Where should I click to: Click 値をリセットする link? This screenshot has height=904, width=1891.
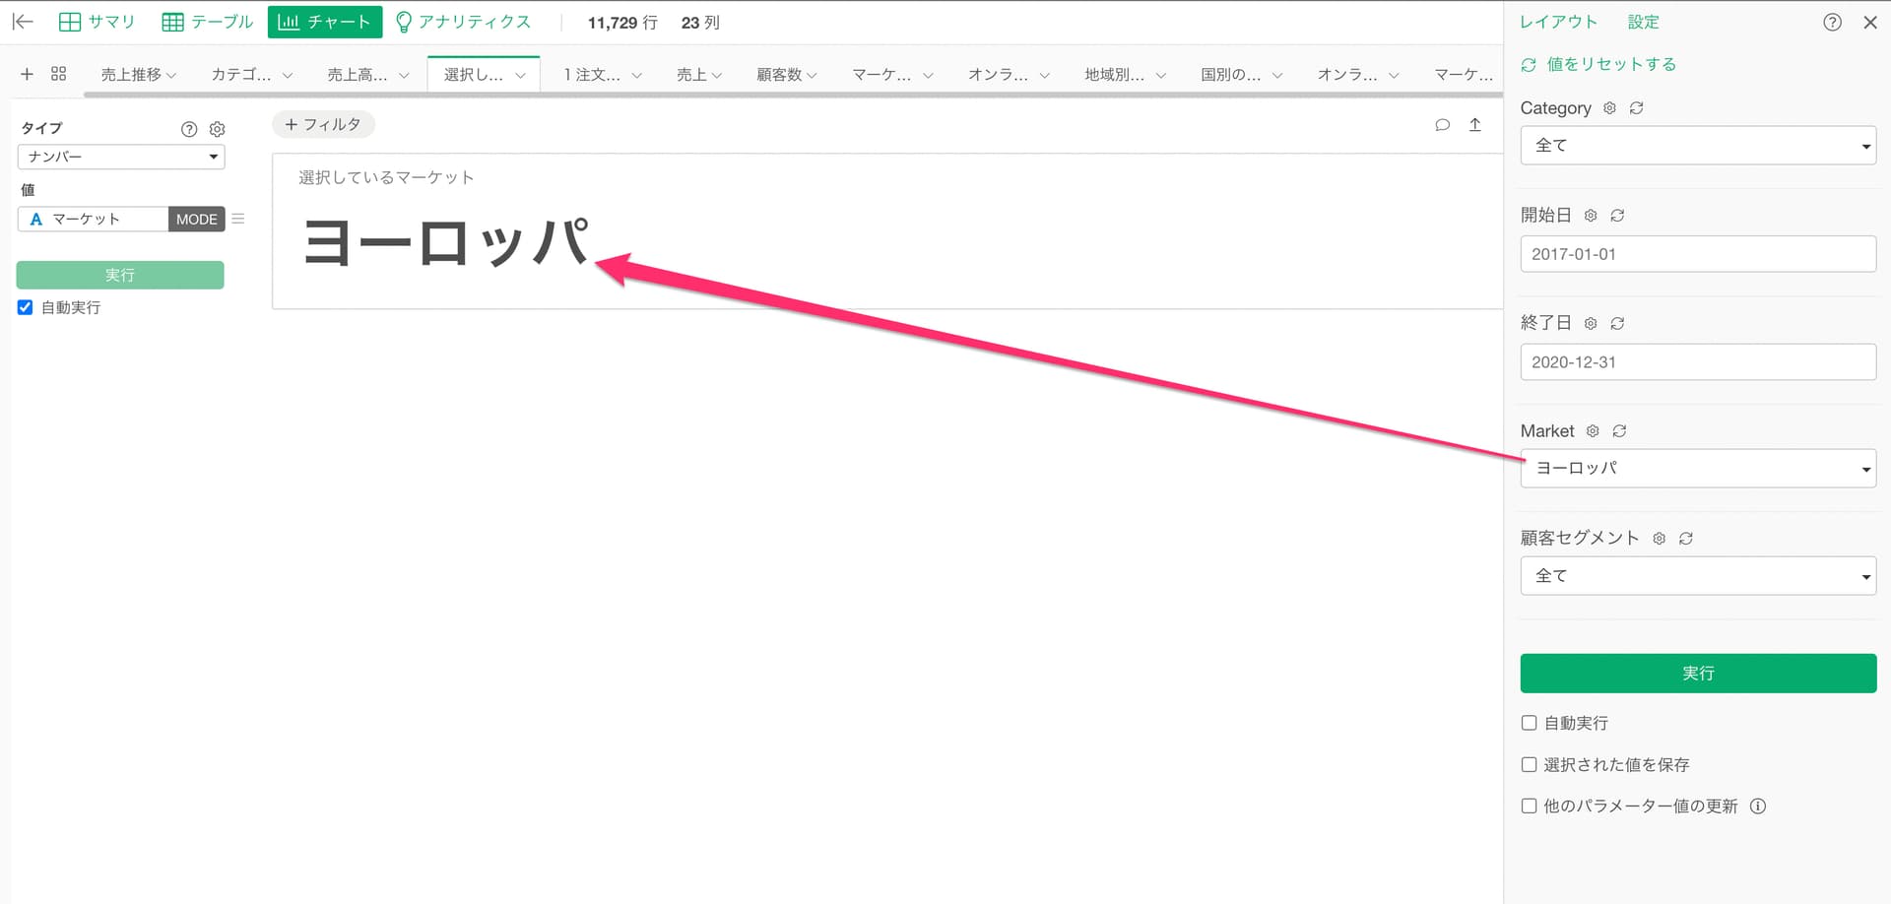point(1610,64)
